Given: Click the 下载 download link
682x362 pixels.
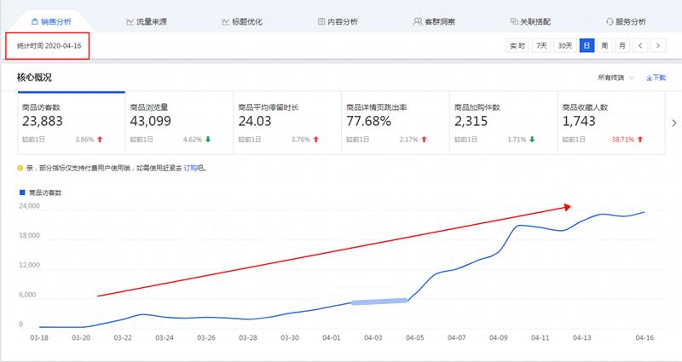Looking at the screenshot, I should point(656,78).
